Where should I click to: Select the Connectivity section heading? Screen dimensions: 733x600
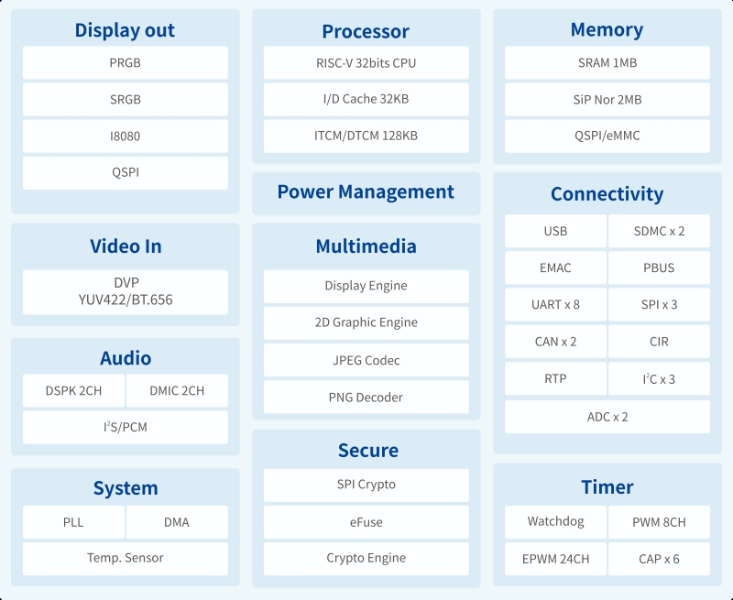click(x=607, y=194)
